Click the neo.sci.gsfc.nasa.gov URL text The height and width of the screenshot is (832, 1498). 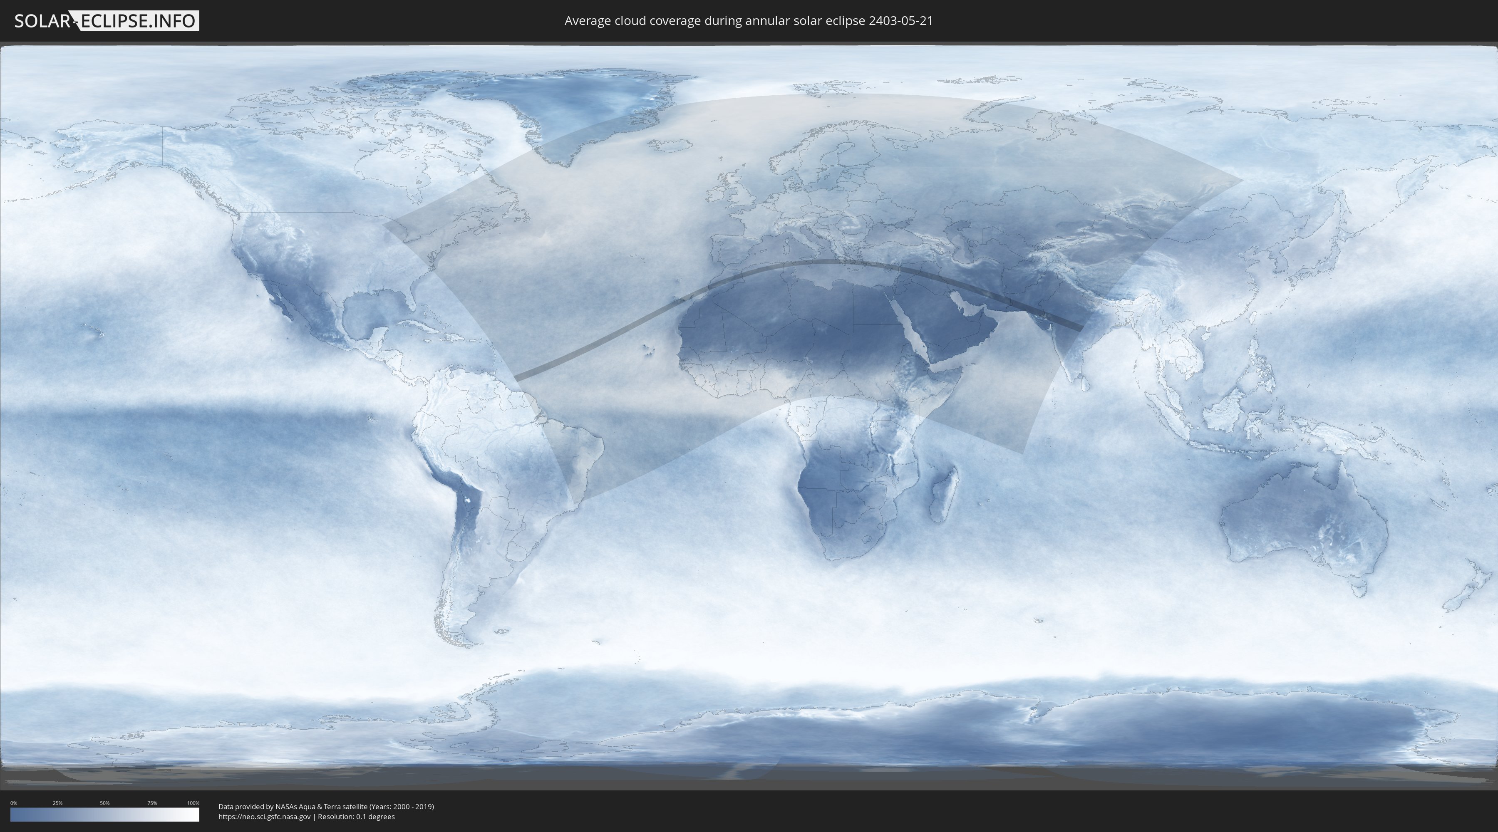[265, 816]
